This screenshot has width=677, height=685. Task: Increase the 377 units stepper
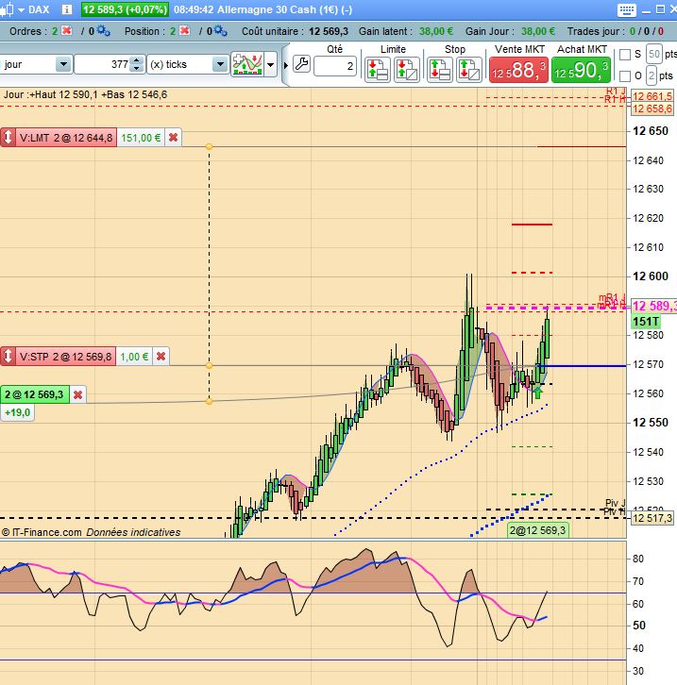point(137,60)
